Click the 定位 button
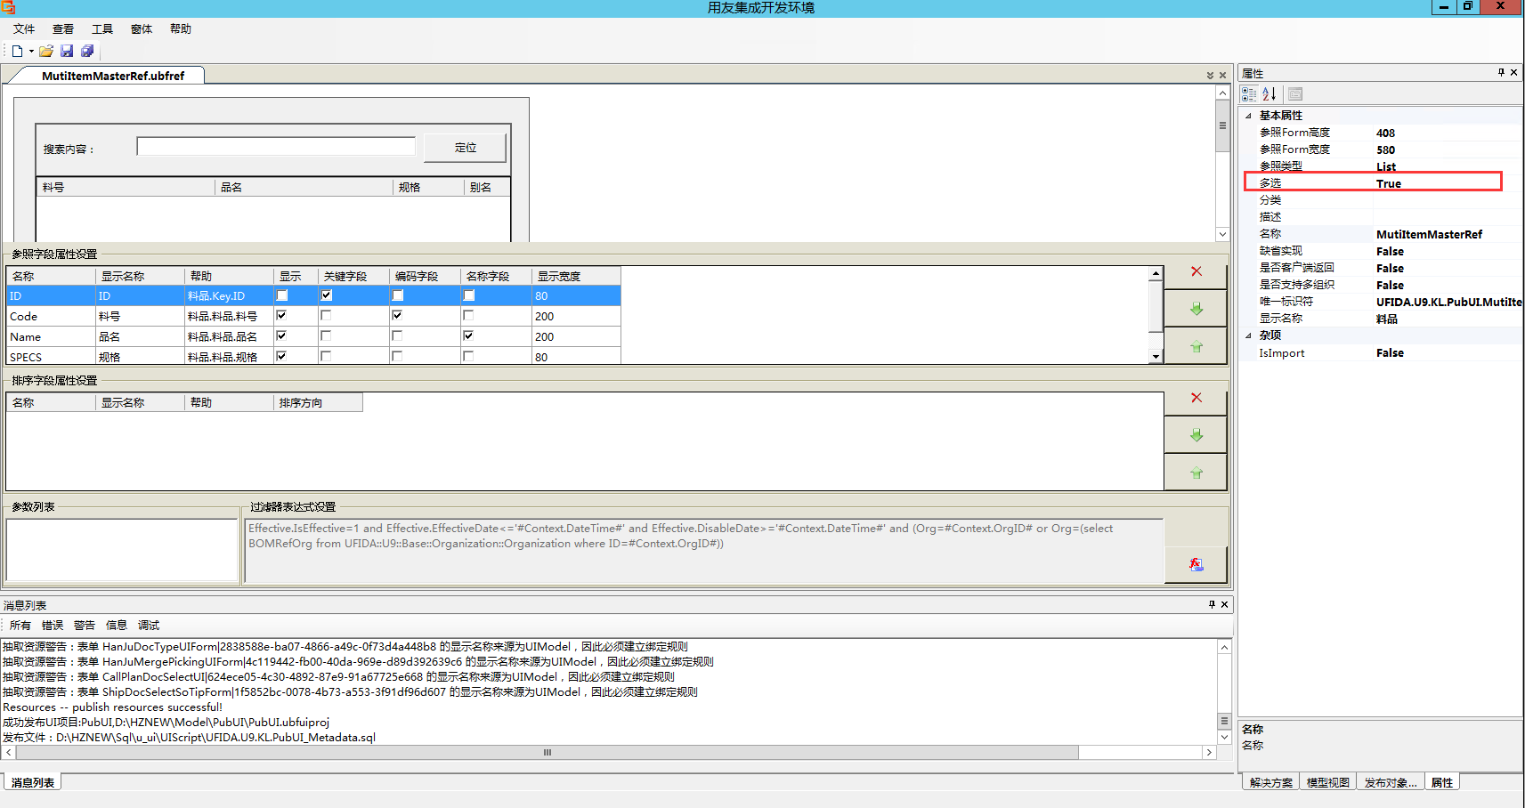The width and height of the screenshot is (1525, 808). coord(465,148)
